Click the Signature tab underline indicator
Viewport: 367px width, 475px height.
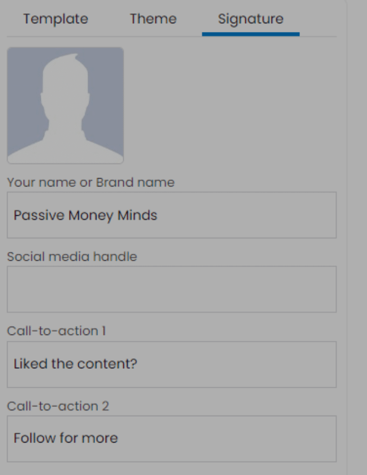tap(250, 32)
